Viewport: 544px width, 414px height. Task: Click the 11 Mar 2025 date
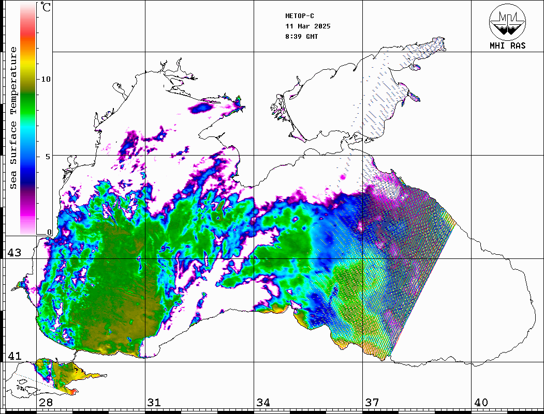pyautogui.click(x=308, y=26)
